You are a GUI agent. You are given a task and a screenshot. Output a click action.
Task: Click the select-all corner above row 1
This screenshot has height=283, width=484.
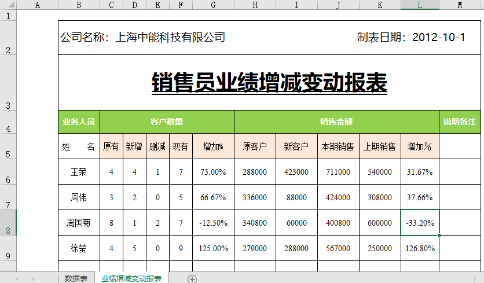tap(8, 5)
